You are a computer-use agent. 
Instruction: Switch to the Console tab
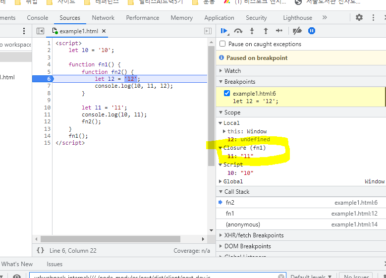38,18
